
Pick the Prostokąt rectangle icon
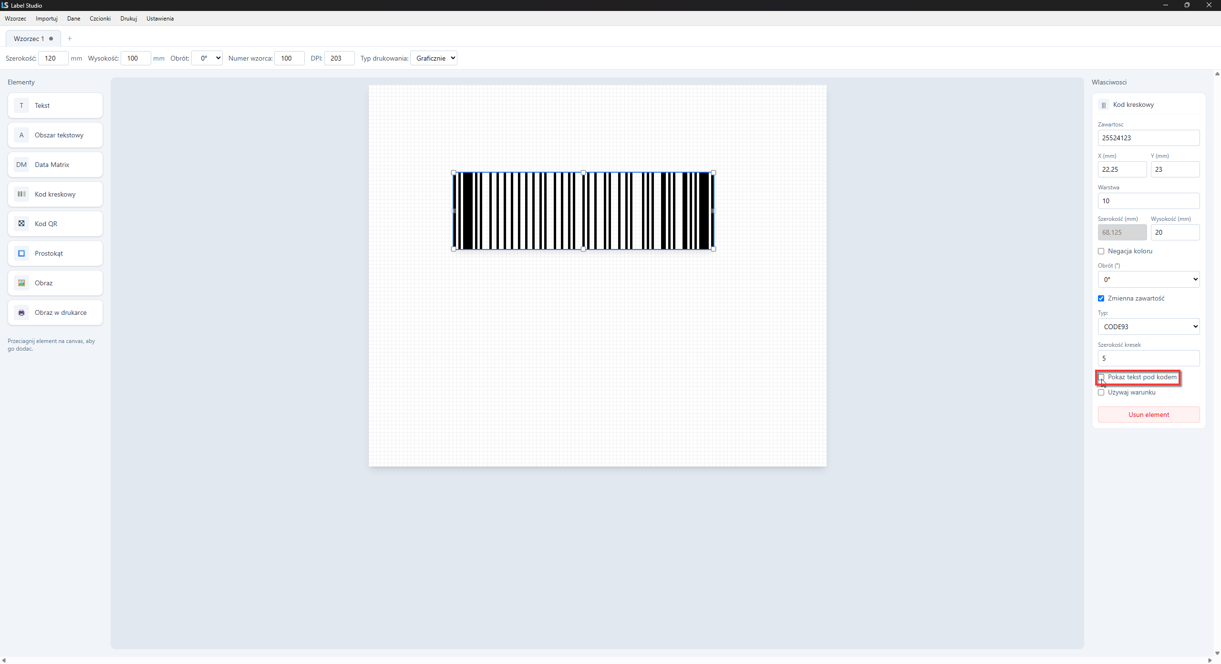(21, 253)
